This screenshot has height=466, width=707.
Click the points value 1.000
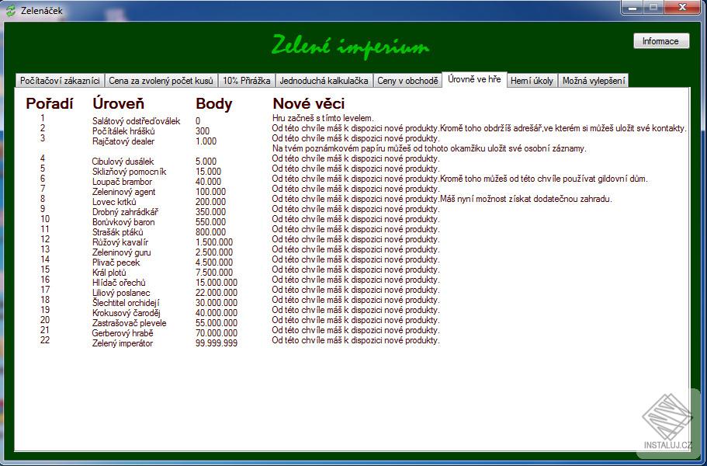click(206, 141)
